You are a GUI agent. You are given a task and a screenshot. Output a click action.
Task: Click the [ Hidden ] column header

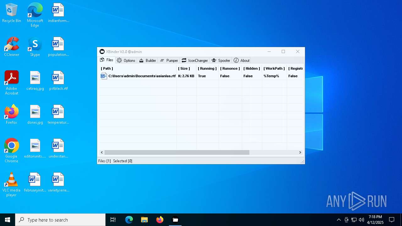pos(252,68)
